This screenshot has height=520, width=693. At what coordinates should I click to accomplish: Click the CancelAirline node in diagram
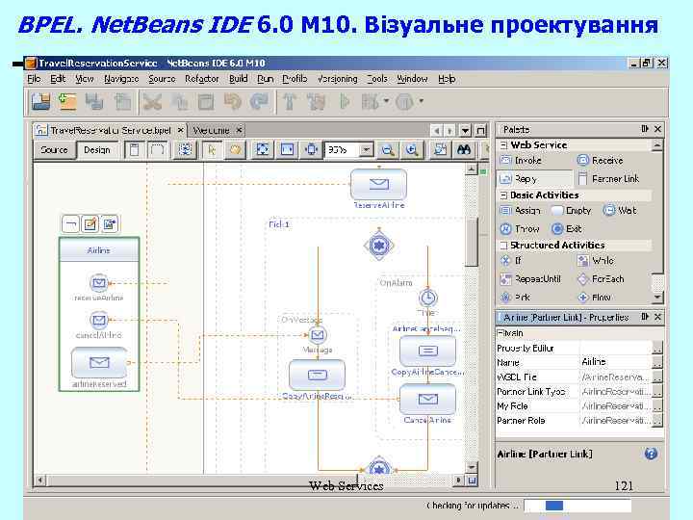(x=427, y=399)
